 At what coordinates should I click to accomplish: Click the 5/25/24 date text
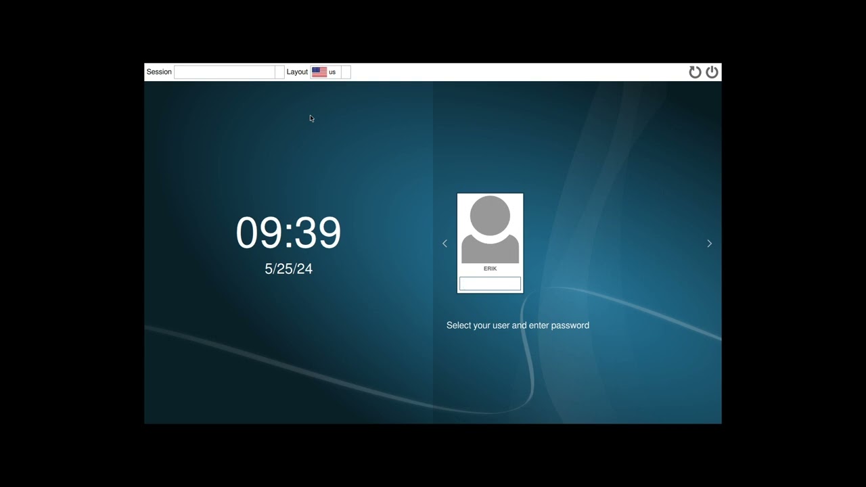point(289,269)
